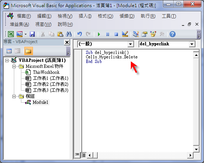Click the Paste clipboard icon
The width and height of the screenshot is (204, 163).
[60, 34]
